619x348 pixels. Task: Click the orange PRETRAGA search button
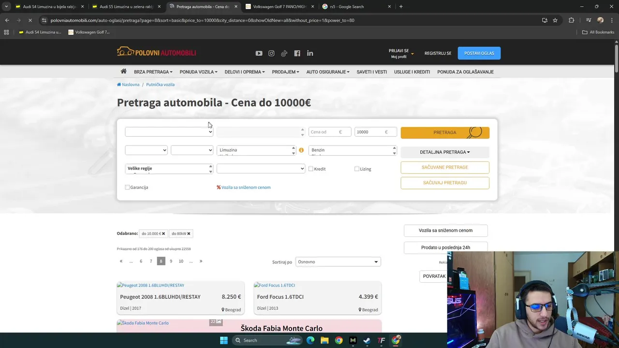pyautogui.click(x=445, y=132)
